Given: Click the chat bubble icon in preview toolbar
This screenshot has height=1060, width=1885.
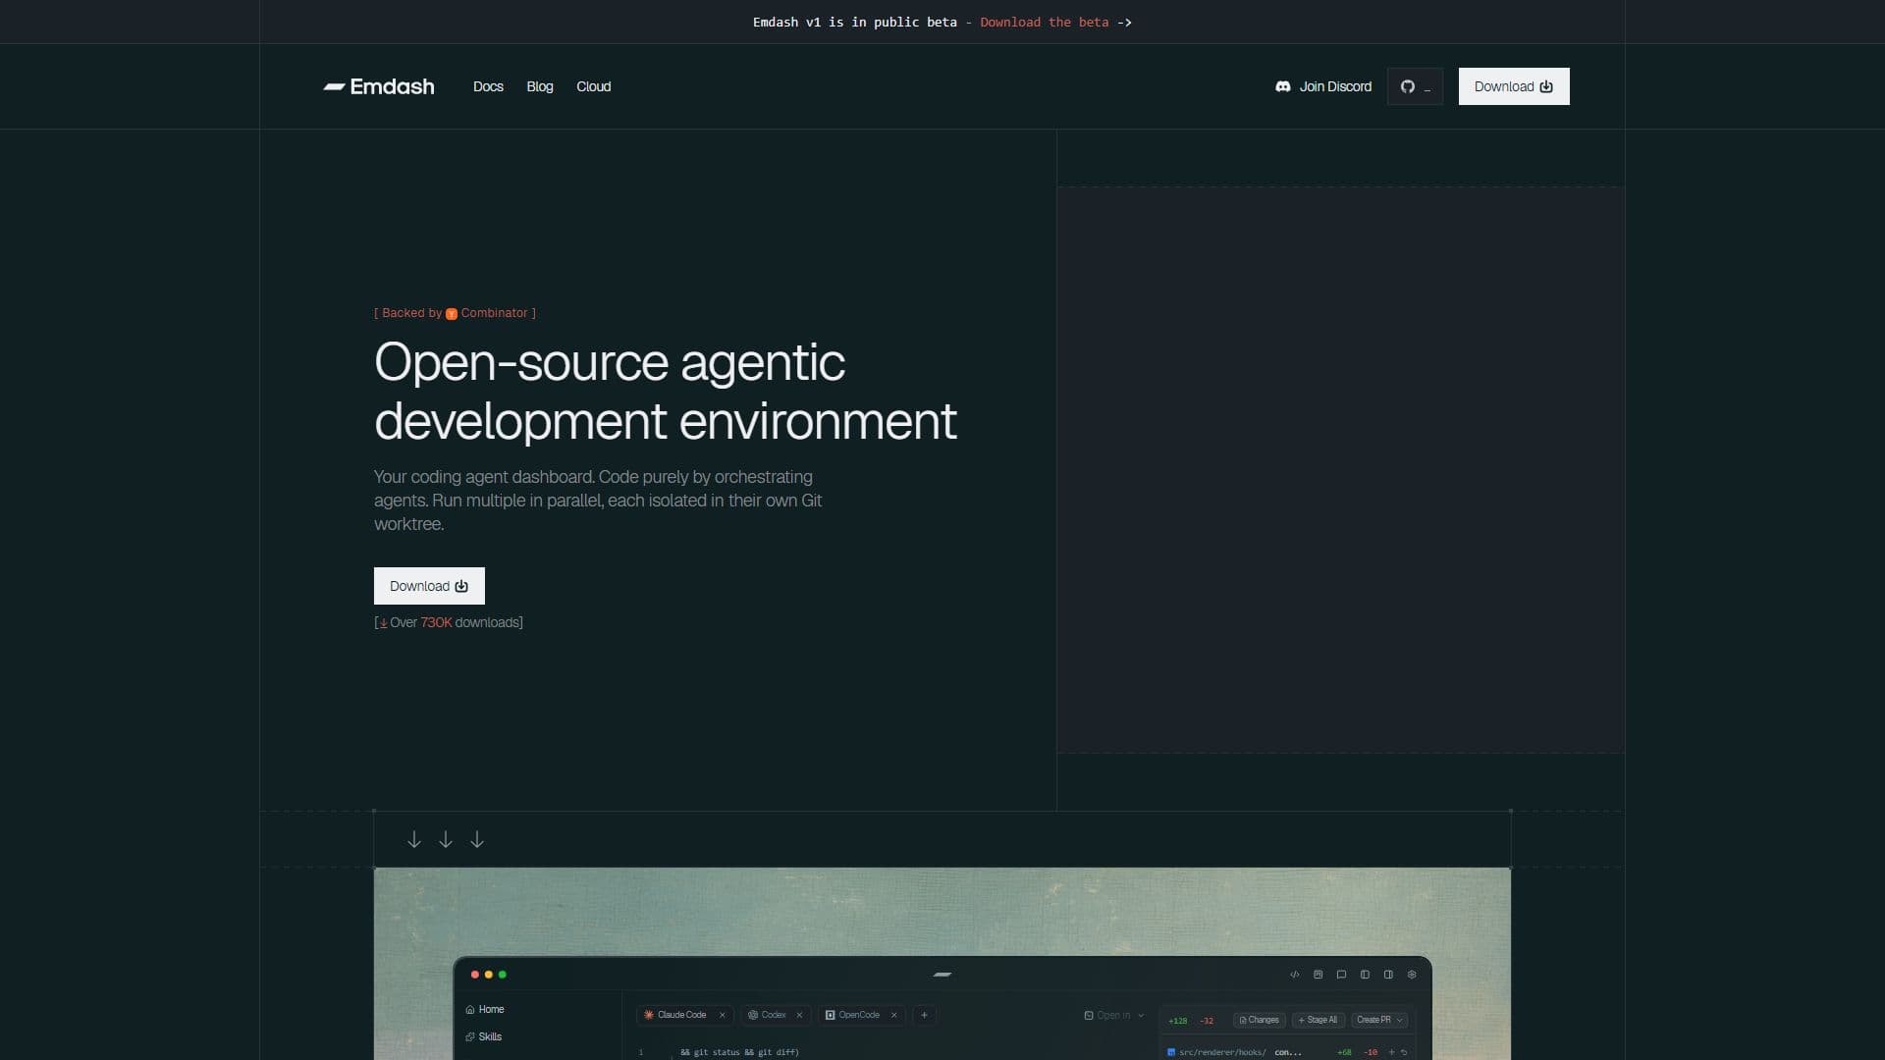Looking at the screenshot, I should click(x=1341, y=975).
